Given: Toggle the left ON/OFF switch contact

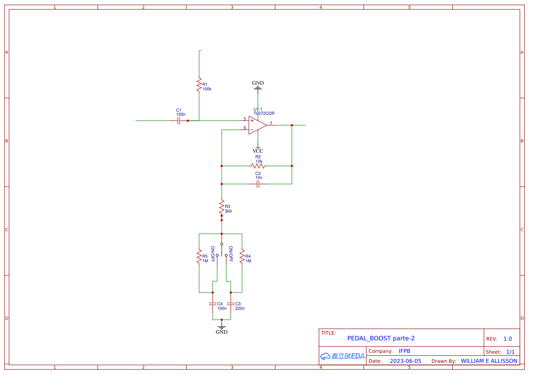Looking at the screenshot, I should [x=218, y=256].
